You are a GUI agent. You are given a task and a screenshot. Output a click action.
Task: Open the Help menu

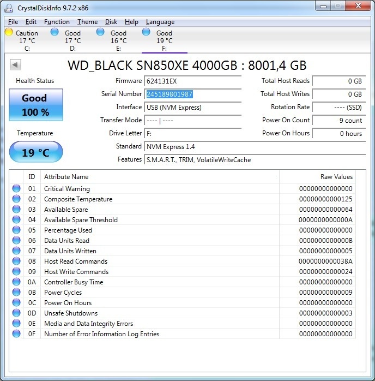pos(131,22)
